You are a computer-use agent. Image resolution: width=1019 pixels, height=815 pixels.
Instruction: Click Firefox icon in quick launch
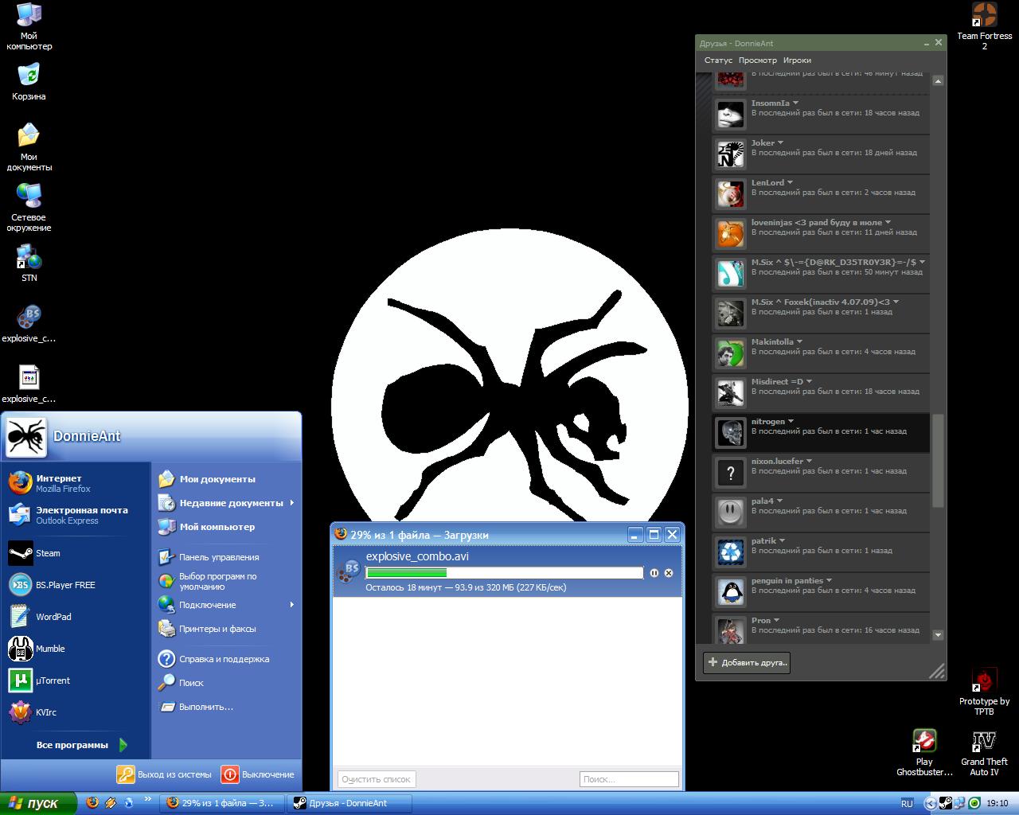92,802
